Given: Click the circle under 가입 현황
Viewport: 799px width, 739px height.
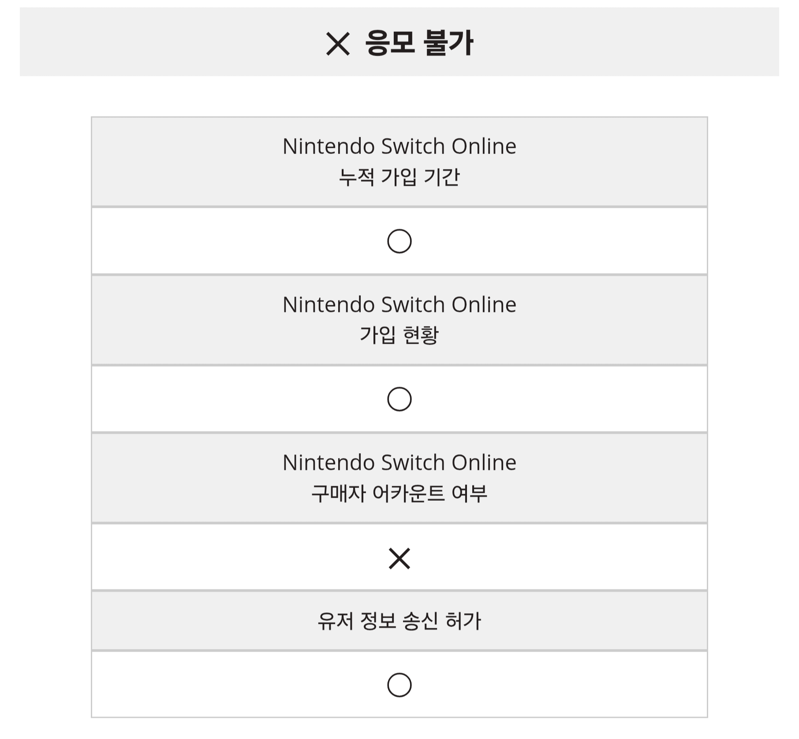Looking at the screenshot, I should (x=399, y=399).
